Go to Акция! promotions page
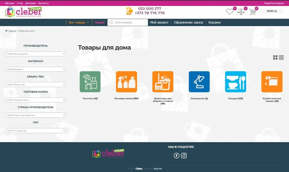This screenshot has width=289, height=172. pyautogui.click(x=100, y=22)
